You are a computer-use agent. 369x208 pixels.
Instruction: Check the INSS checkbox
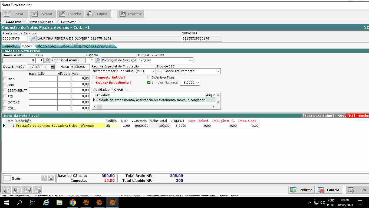(5, 79)
